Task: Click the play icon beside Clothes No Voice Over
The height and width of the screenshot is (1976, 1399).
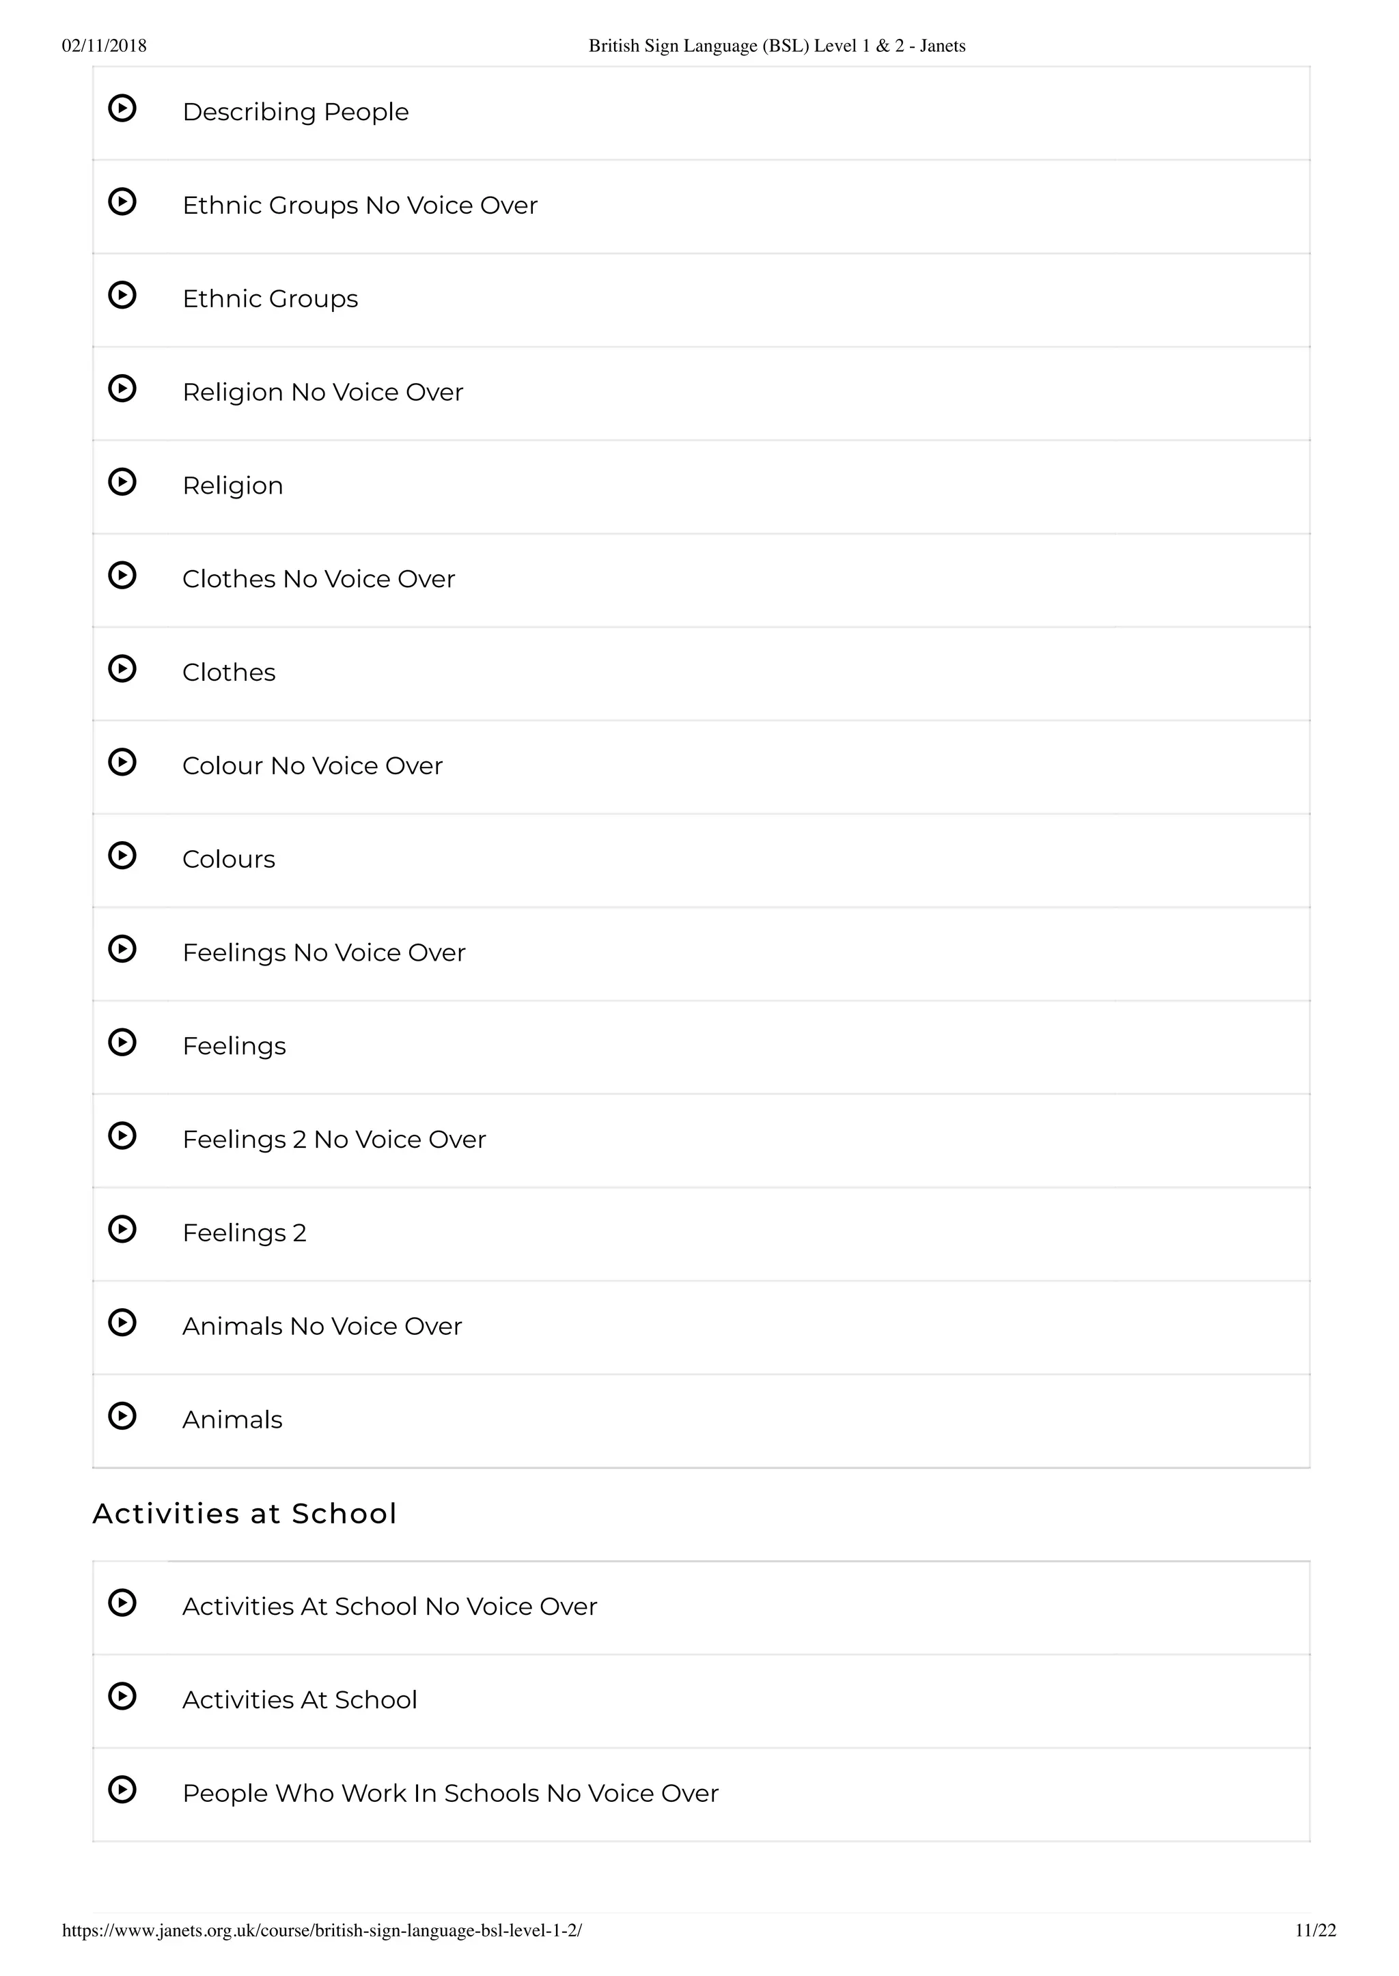Action: point(122,575)
